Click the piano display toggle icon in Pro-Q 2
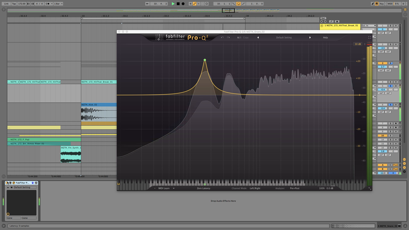Screen dimensions: 409x230 119,183
